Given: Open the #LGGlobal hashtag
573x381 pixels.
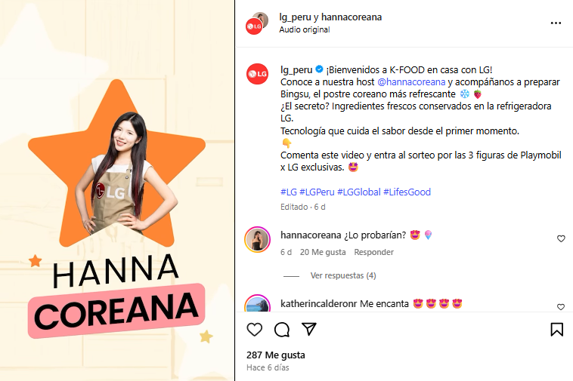Looking at the screenshot, I should pos(359,192).
